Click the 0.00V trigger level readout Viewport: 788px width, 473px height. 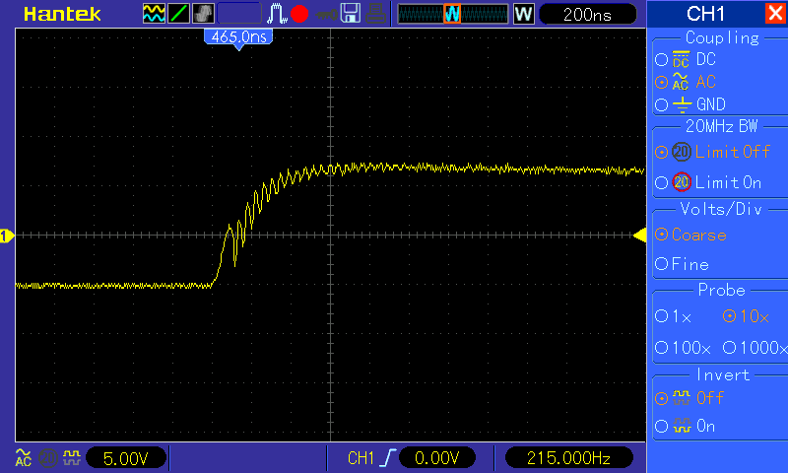437,458
